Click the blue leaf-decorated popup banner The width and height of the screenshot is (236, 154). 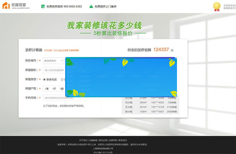coord(121,77)
